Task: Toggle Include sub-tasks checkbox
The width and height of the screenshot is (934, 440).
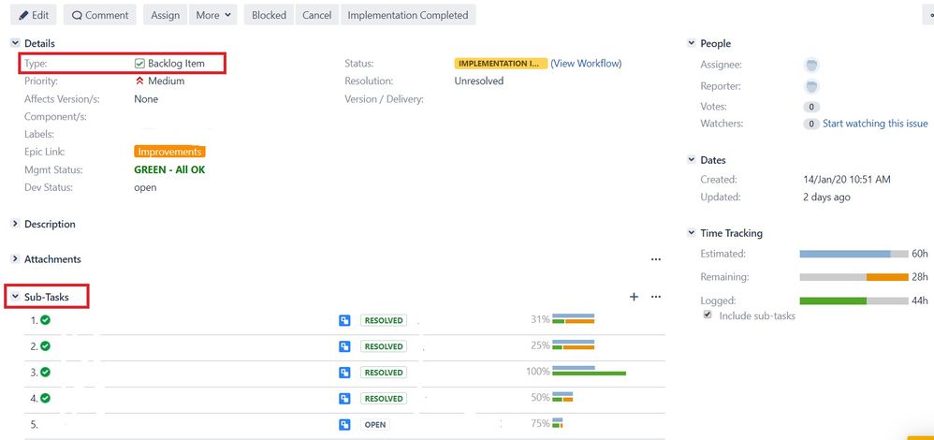Action: (708, 315)
